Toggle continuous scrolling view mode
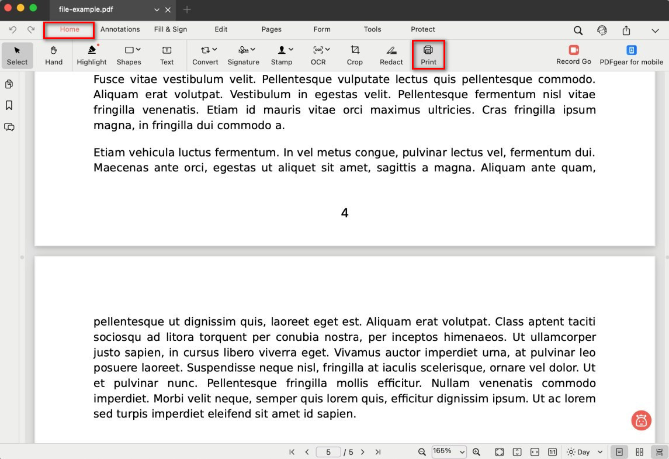This screenshot has height=459, width=669. [x=659, y=452]
